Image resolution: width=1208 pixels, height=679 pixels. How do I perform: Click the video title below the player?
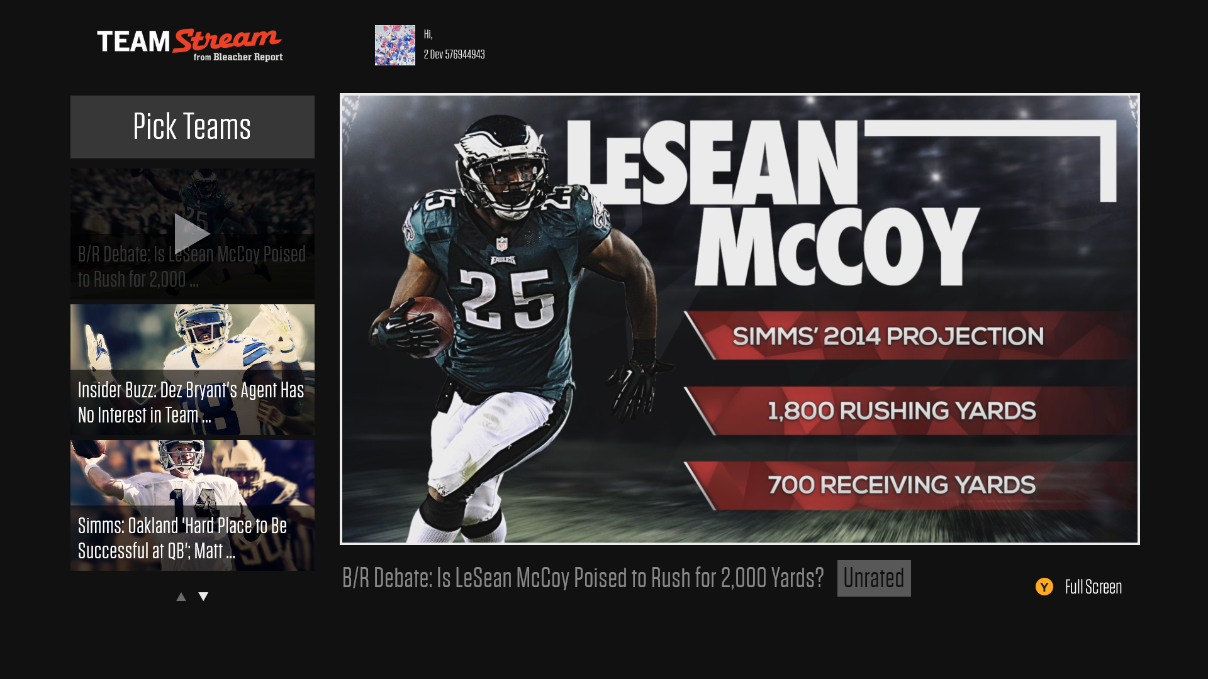tap(583, 578)
